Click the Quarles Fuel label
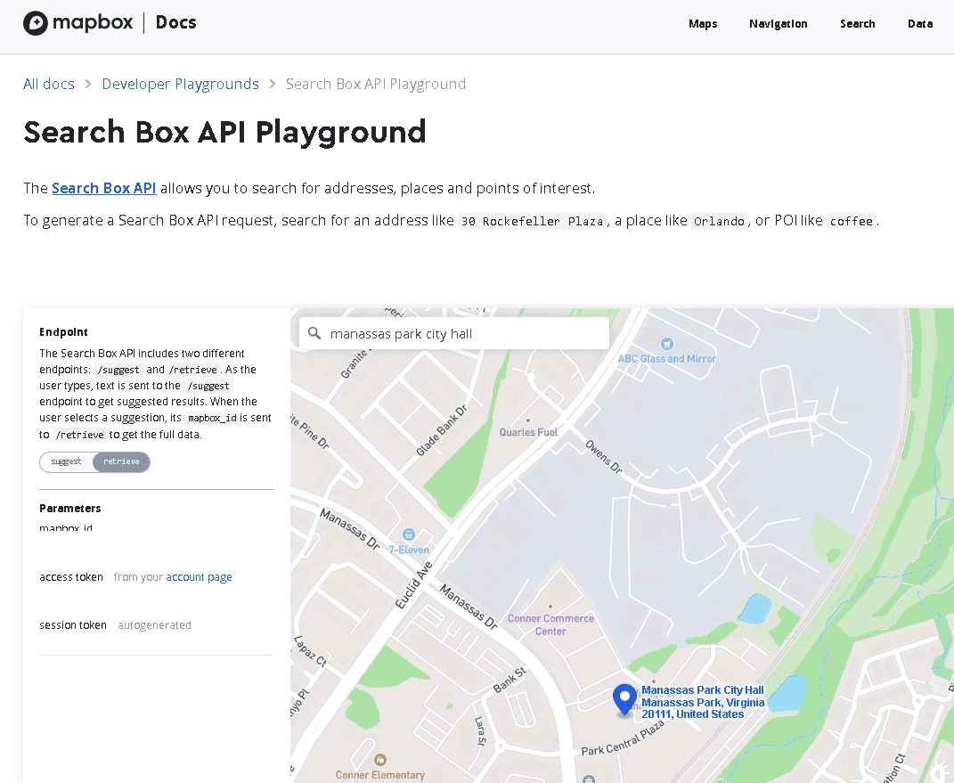 pyautogui.click(x=528, y=432)
